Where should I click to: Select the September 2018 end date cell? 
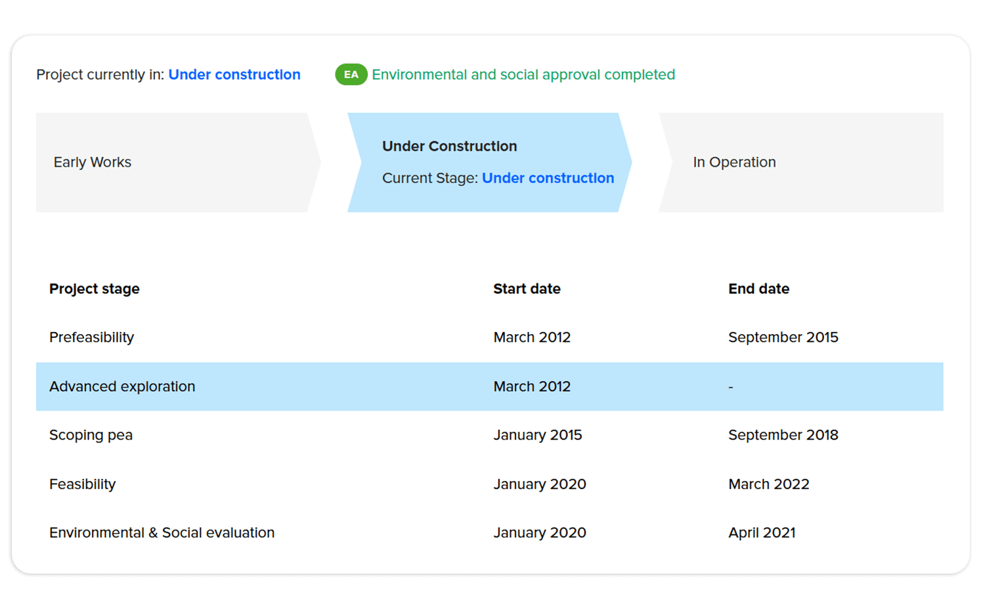coord(783,434)
